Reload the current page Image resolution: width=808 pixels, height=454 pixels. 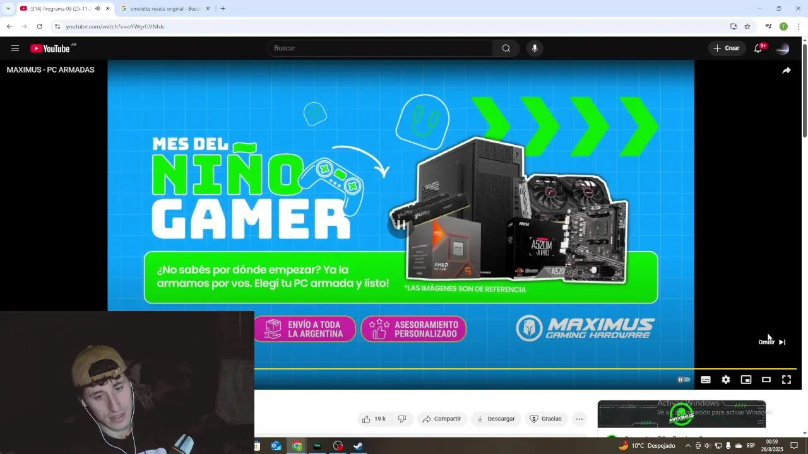coord(39,26)
